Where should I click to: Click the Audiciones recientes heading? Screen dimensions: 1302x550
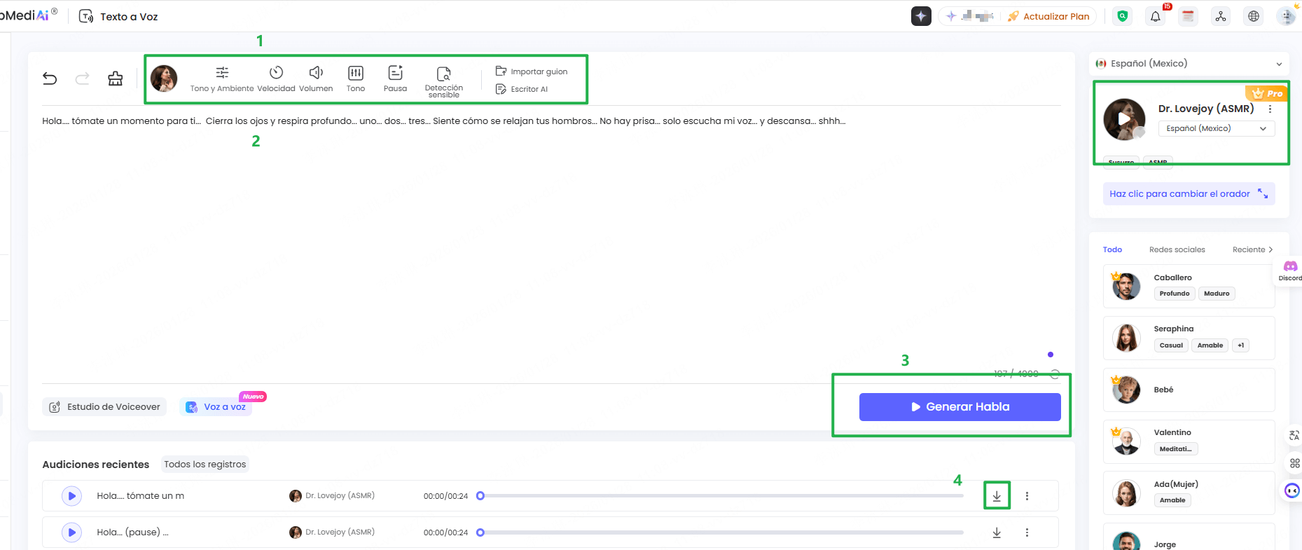pyautogui.click(x=96, y=465)
